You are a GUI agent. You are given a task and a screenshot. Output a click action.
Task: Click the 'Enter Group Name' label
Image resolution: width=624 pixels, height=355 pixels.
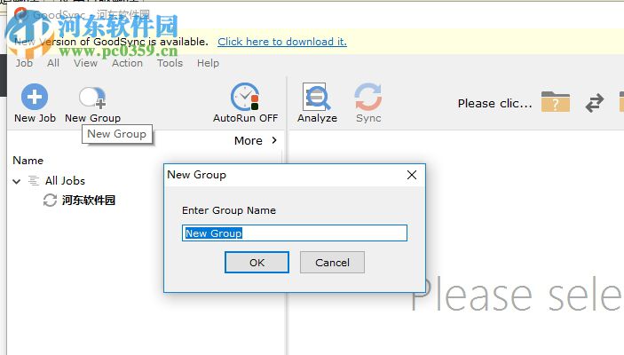click(229, 210)
